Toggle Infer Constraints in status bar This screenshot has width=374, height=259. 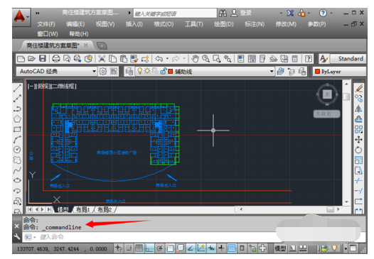click(118, 248)
